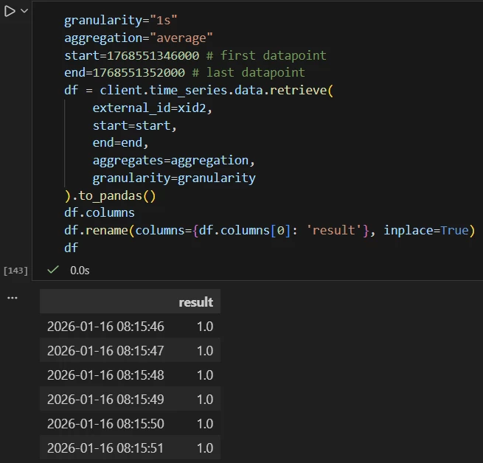Screen dimensions: 483x463
Task: Click the 1.0 value in 08:15:51 row
Action: [204, 448]
